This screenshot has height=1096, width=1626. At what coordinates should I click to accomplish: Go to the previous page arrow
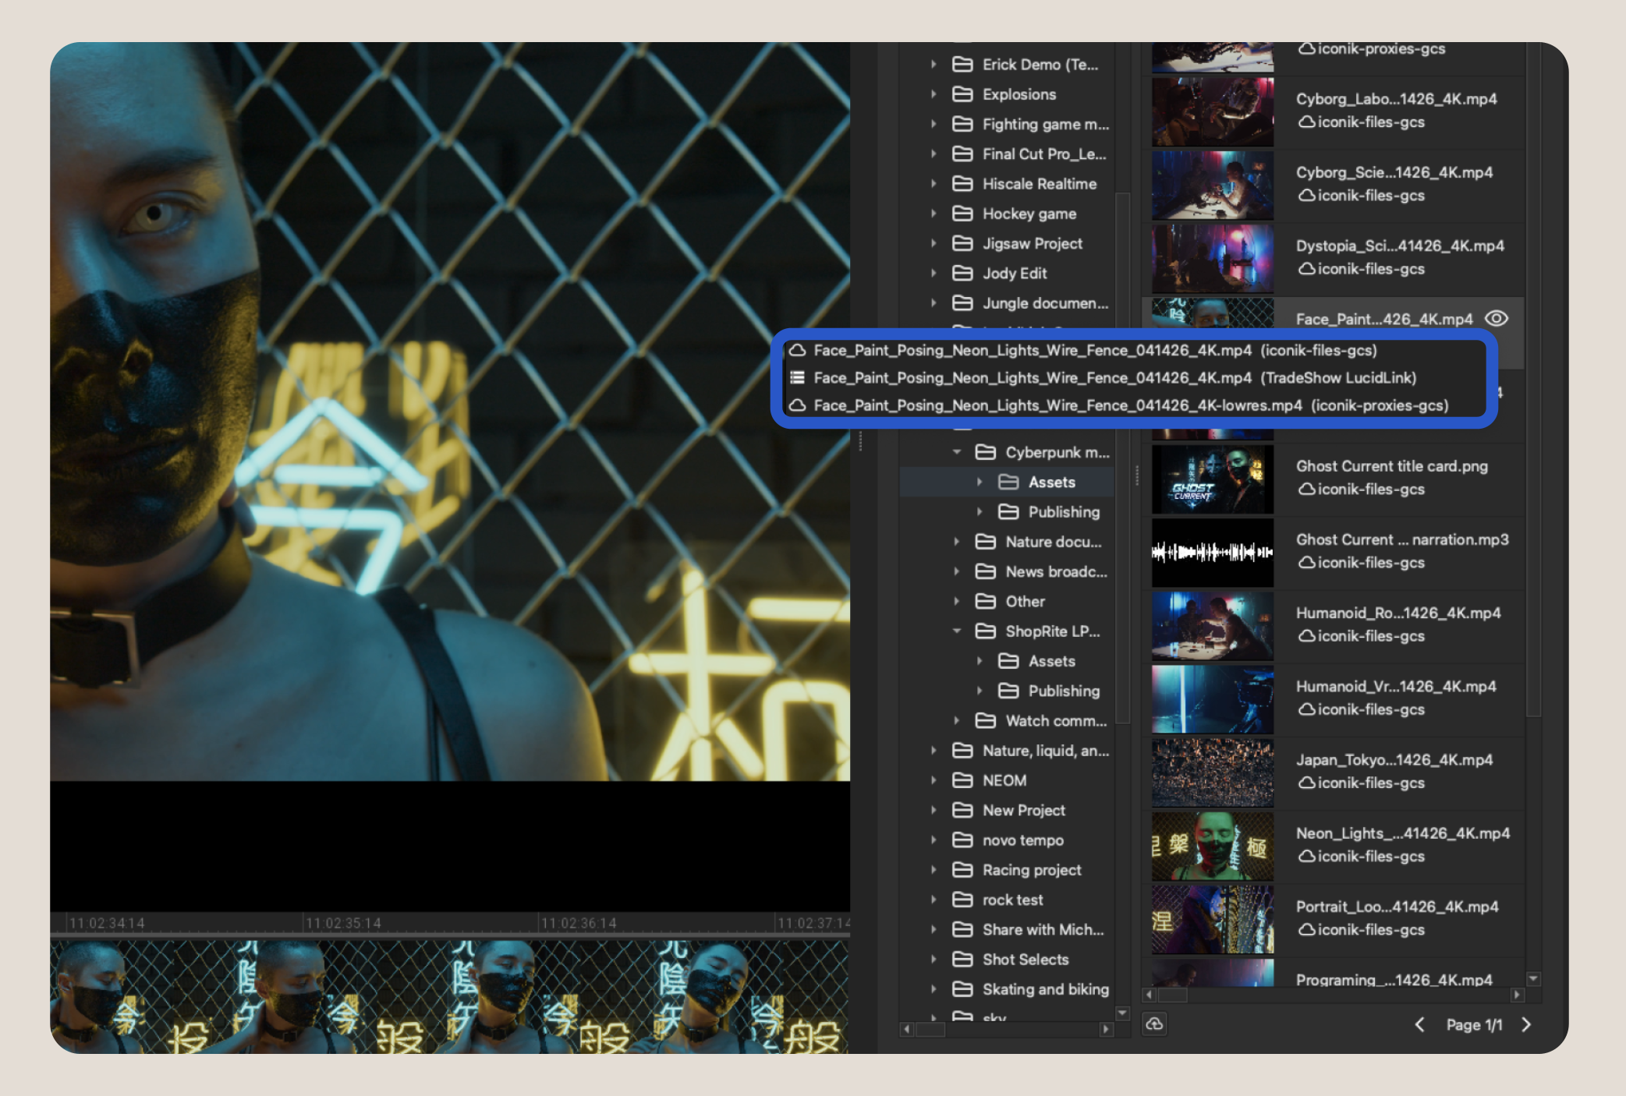click(1419, 1024)
